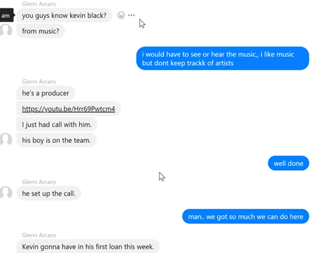The height and width of the screenshot is (253, 311).
Task: Open the youtu.be/Hrr69Pwtcm4 link
Action: pyautogui.click(x=69, y=109)
